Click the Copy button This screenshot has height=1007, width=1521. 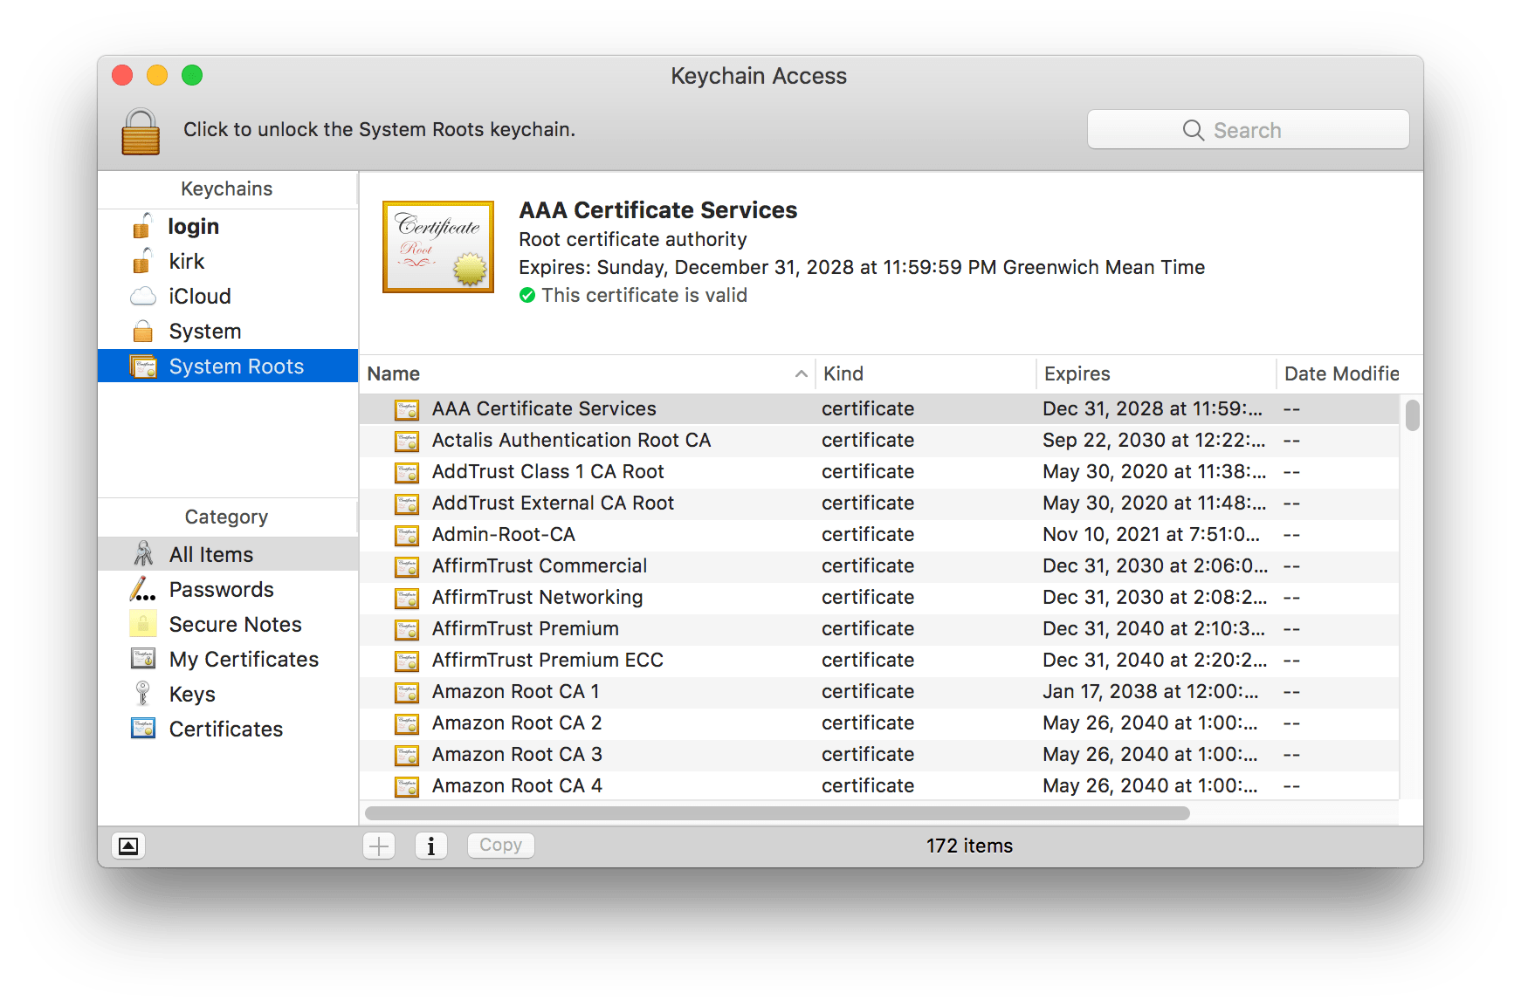(x=500, y=846)
